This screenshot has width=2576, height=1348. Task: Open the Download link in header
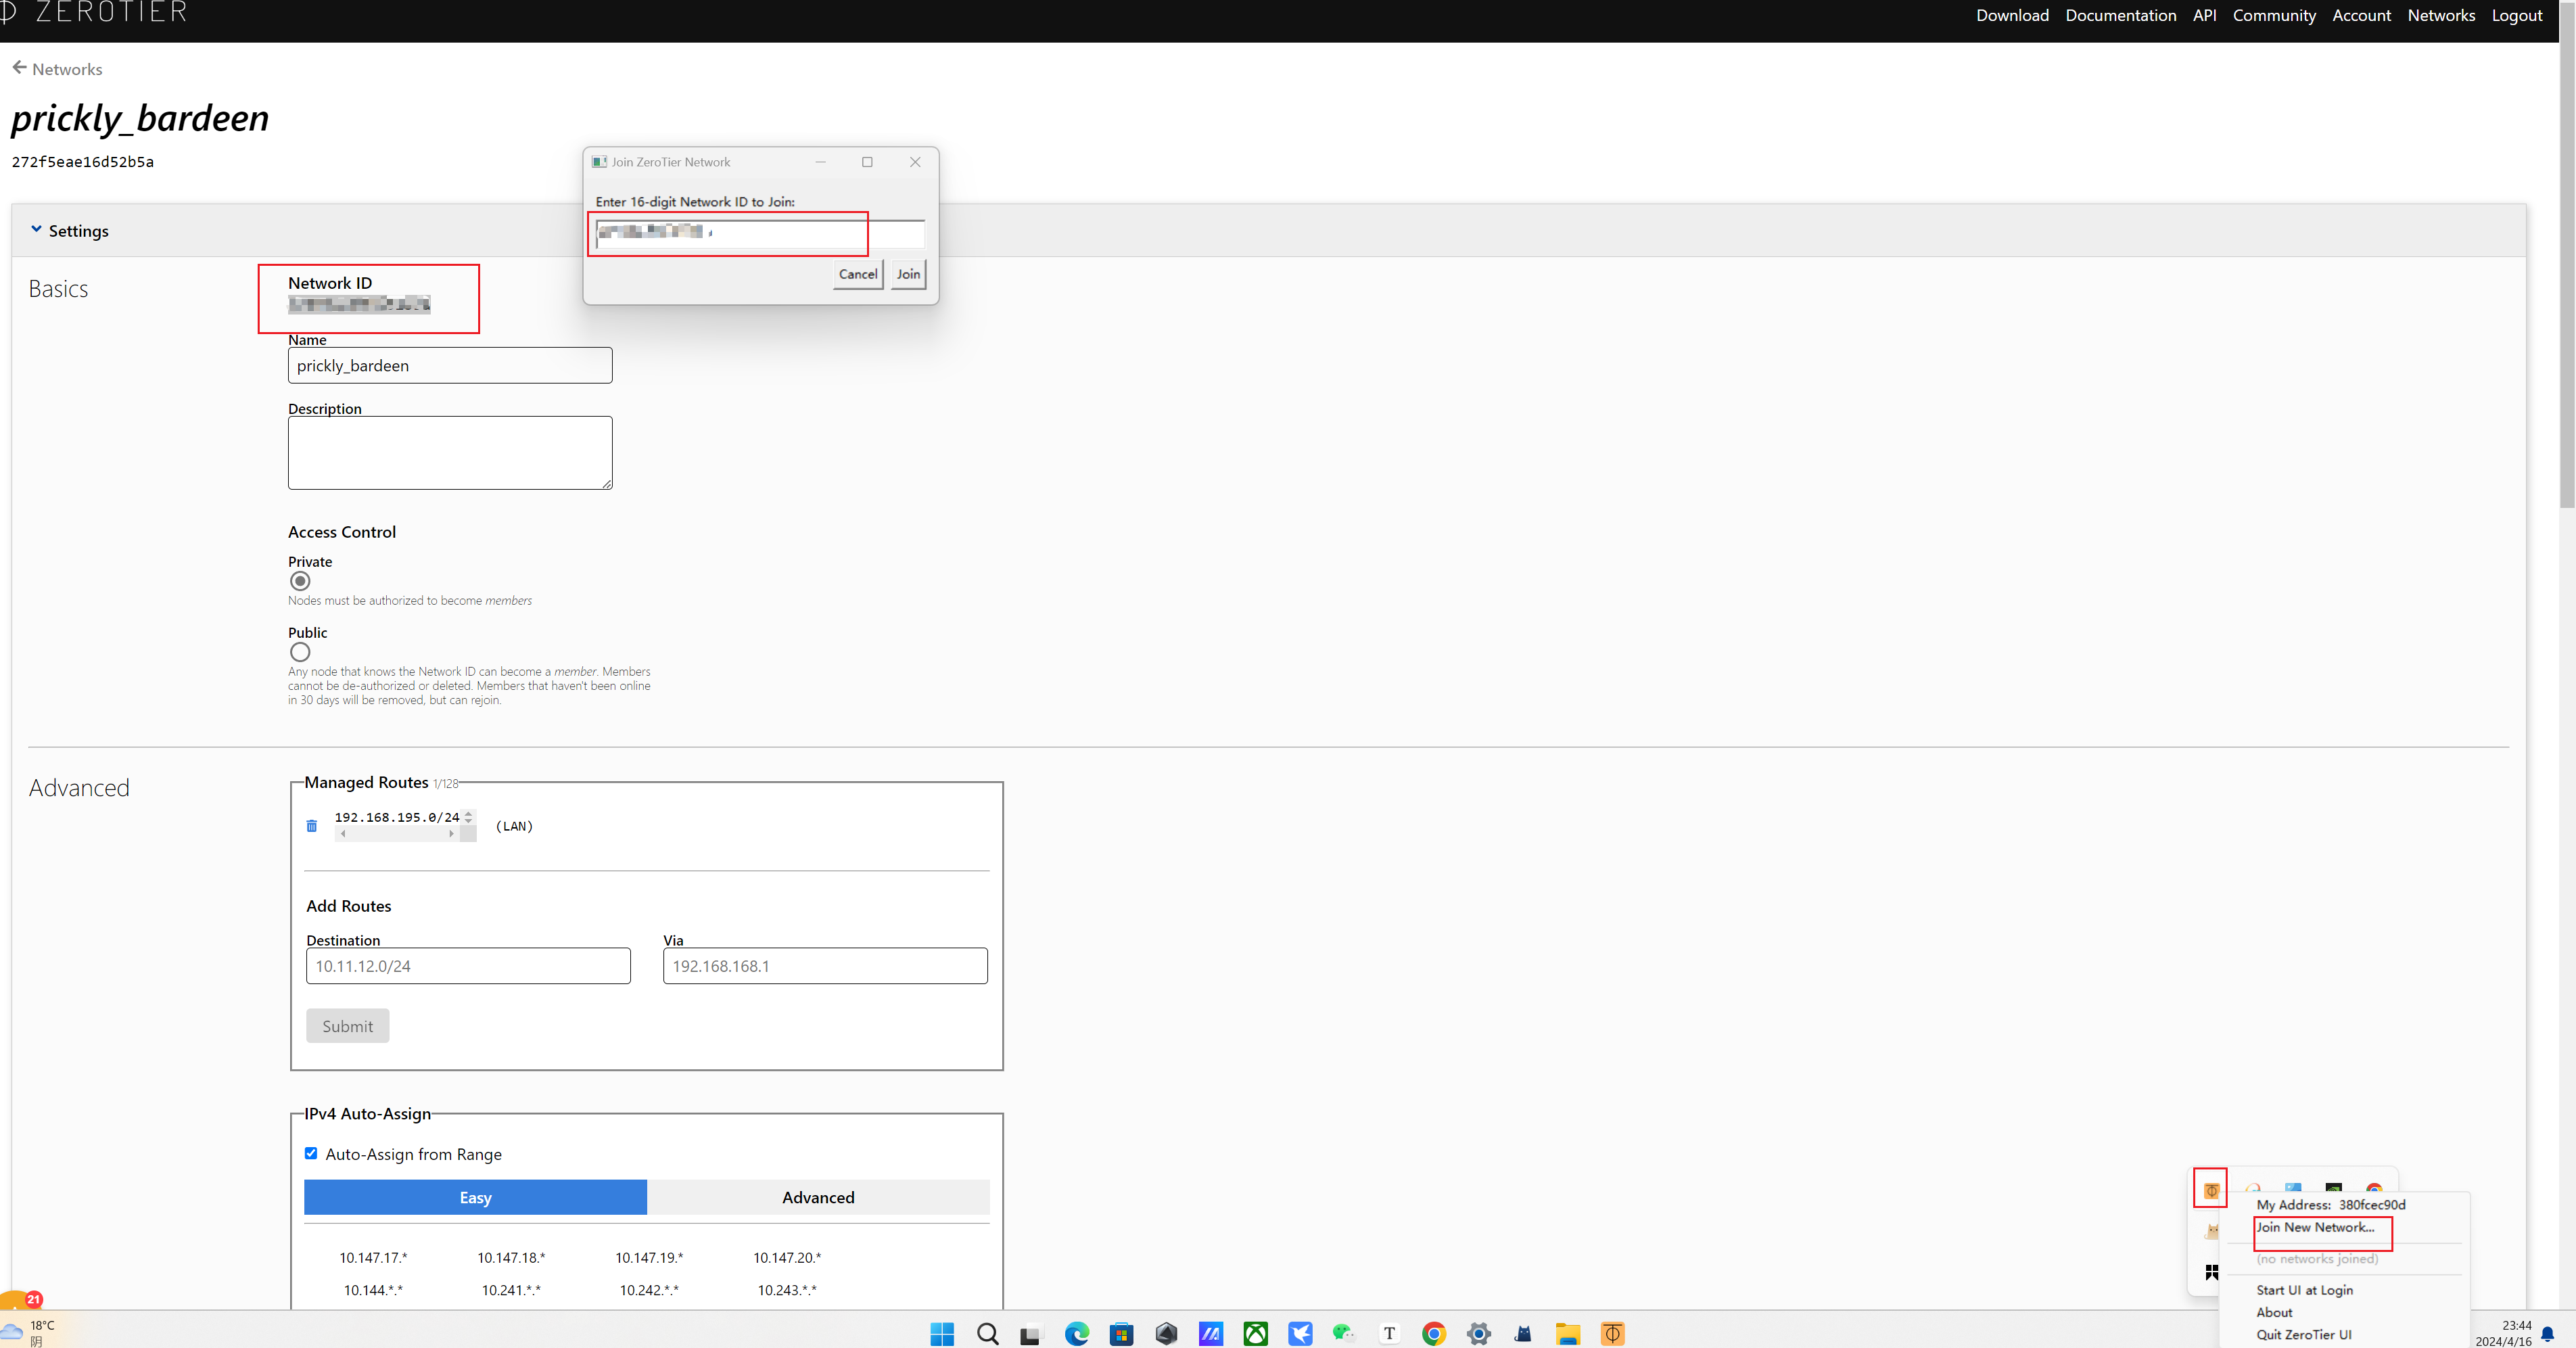(x=2012, y=15)
